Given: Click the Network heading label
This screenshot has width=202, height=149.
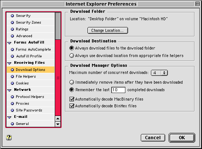Looking at the screenshot, I should click(x=23, y=90).
